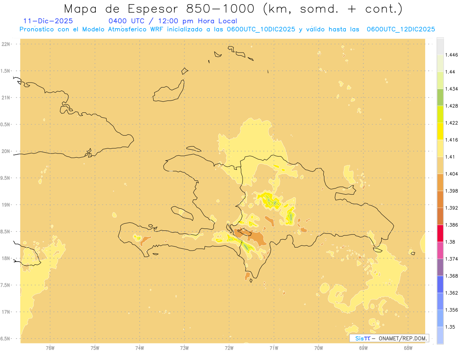Screen dimensions: 458x353
Task: Click the legend value 1.416
Action: (x=452, y=140)
